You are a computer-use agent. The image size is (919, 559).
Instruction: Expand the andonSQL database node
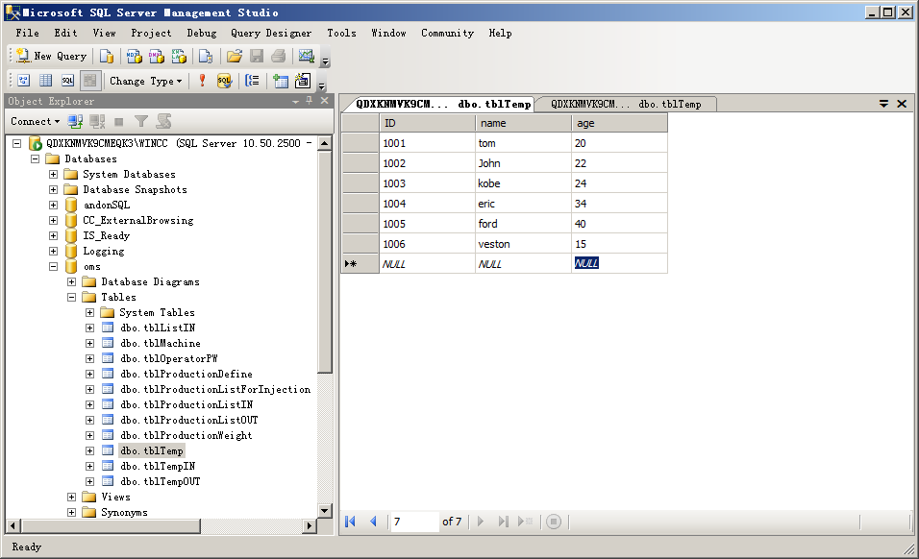(x=53, y=205)
